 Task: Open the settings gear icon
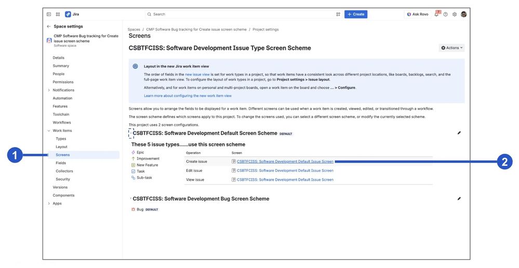pyautogui.click(x=455, y=14)
